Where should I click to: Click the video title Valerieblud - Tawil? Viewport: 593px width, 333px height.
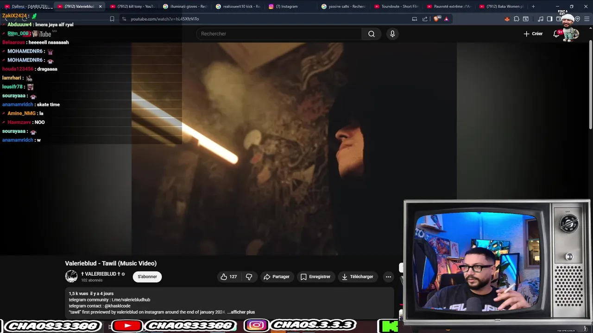pos(111,263)
